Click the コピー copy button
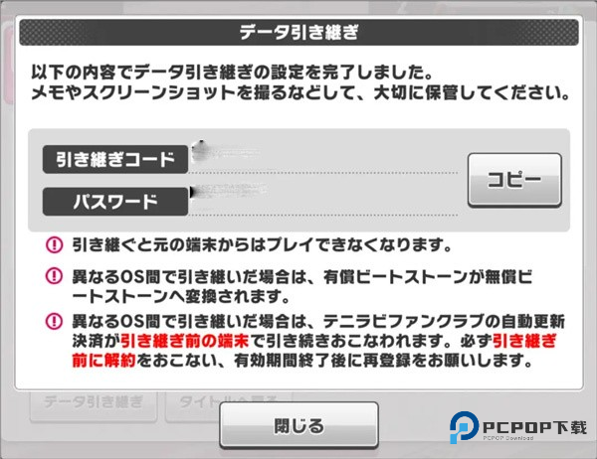Screen dimensions: 597x459 [x=514, y=180]
